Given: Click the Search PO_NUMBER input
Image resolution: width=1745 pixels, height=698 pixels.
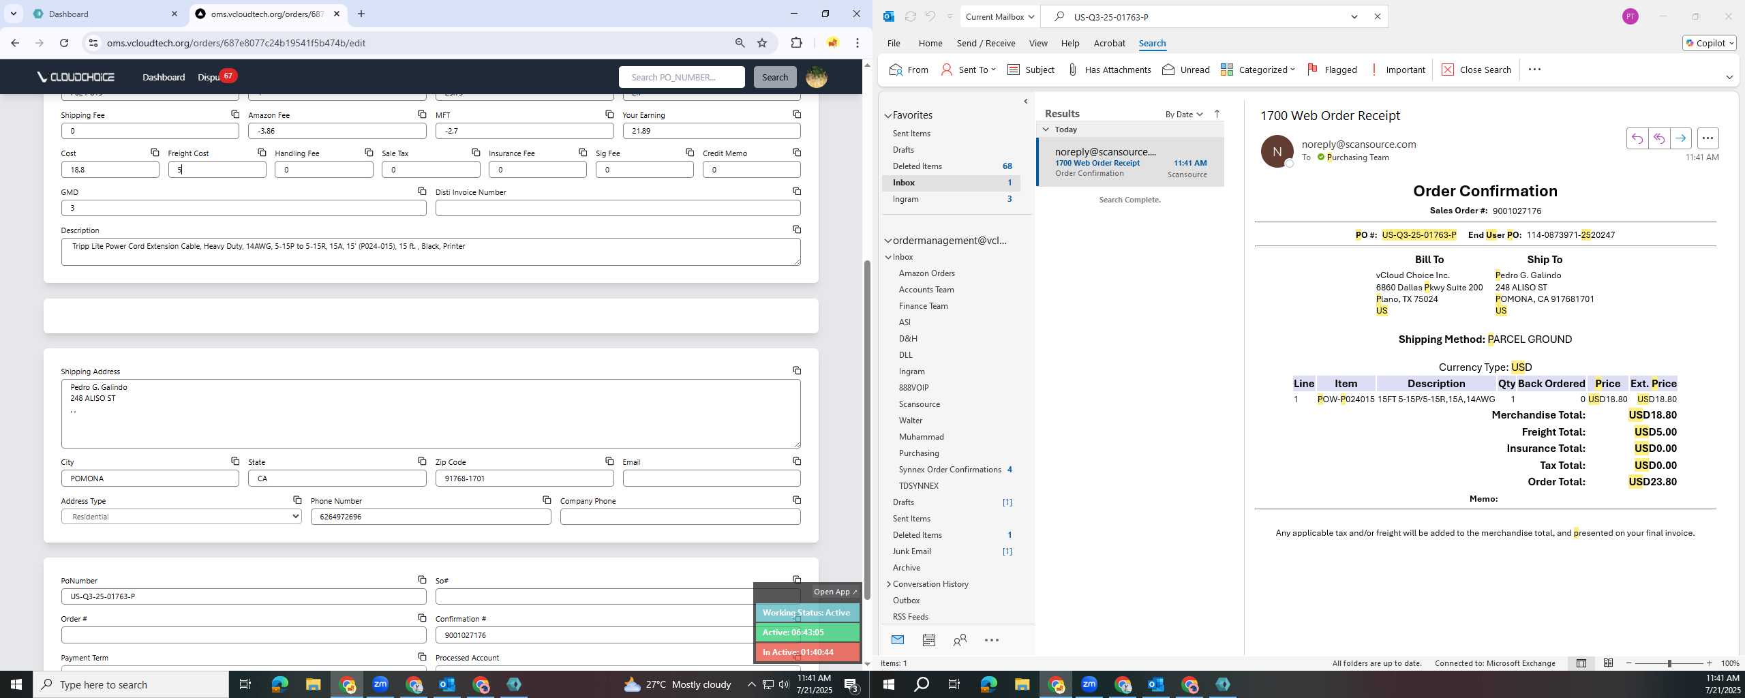Looking at the screenshot, I should 682,77.
